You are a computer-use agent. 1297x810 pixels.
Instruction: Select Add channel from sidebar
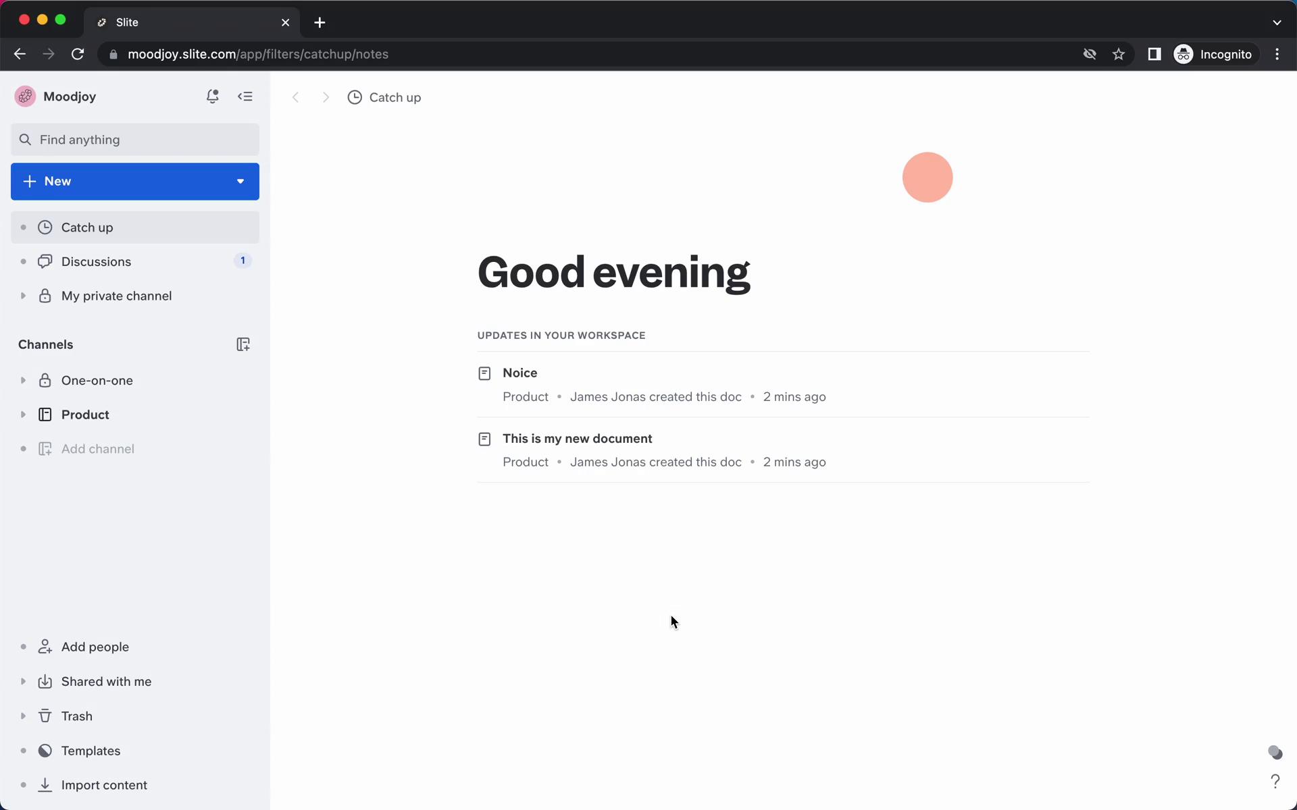coord(98,449)
